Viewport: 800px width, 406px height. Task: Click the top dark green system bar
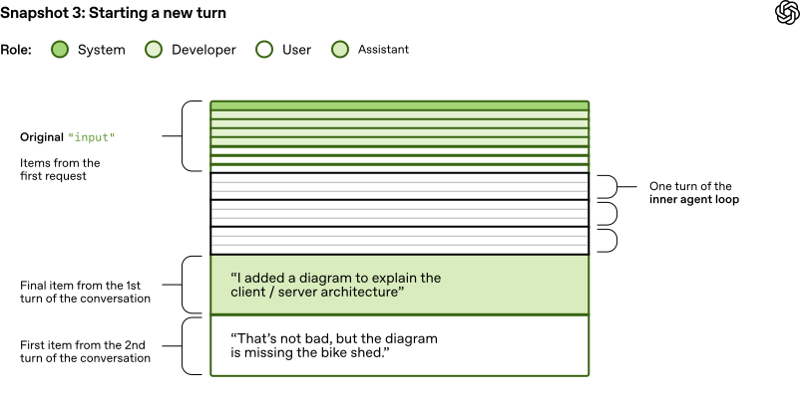[399, 105]
